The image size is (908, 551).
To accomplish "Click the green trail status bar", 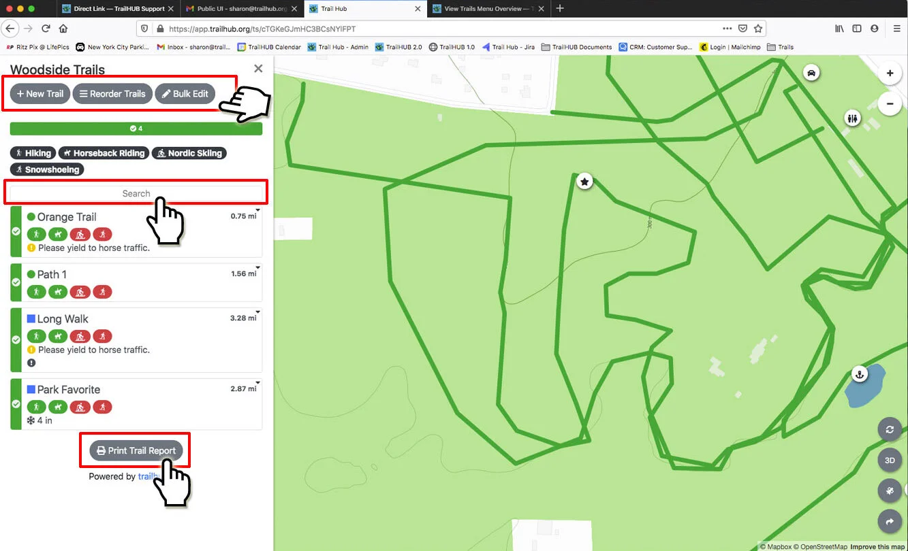I will (x=136, y=129).
